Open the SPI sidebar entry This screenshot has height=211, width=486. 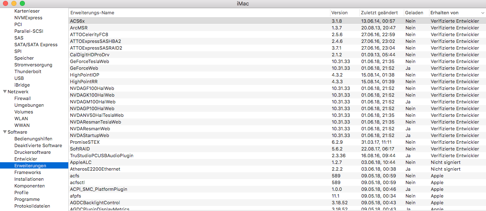[18, 51]
